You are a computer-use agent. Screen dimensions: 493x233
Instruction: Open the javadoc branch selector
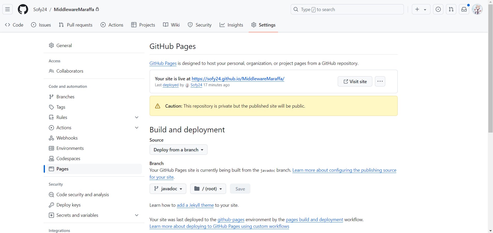click(x=168, y=189)
